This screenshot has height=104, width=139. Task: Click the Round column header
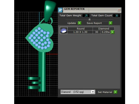tap(81, 29)
